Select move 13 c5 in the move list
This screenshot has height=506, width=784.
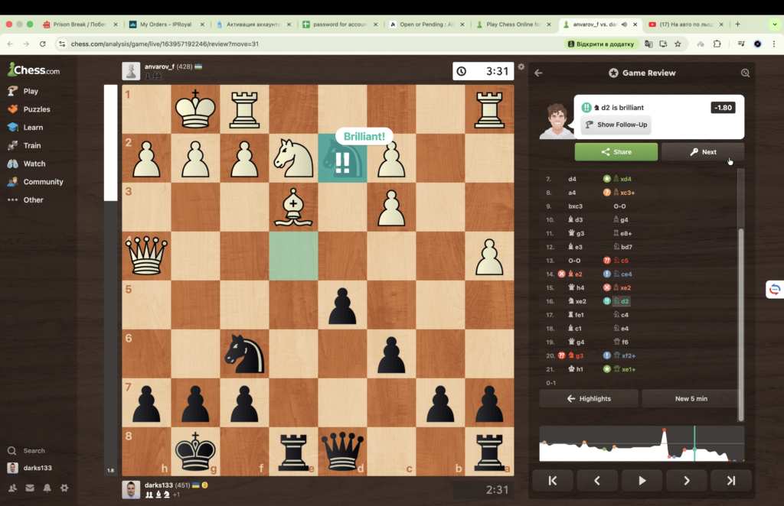pyautogui.click(x=620, y=261)
